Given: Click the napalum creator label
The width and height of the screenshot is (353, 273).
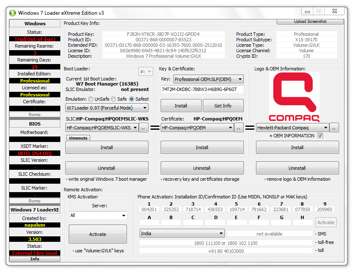Looking at the screenshot, I should [35, 225].
